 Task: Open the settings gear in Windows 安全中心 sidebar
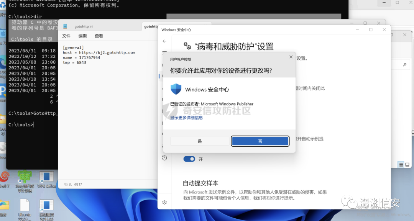[164, 202]
